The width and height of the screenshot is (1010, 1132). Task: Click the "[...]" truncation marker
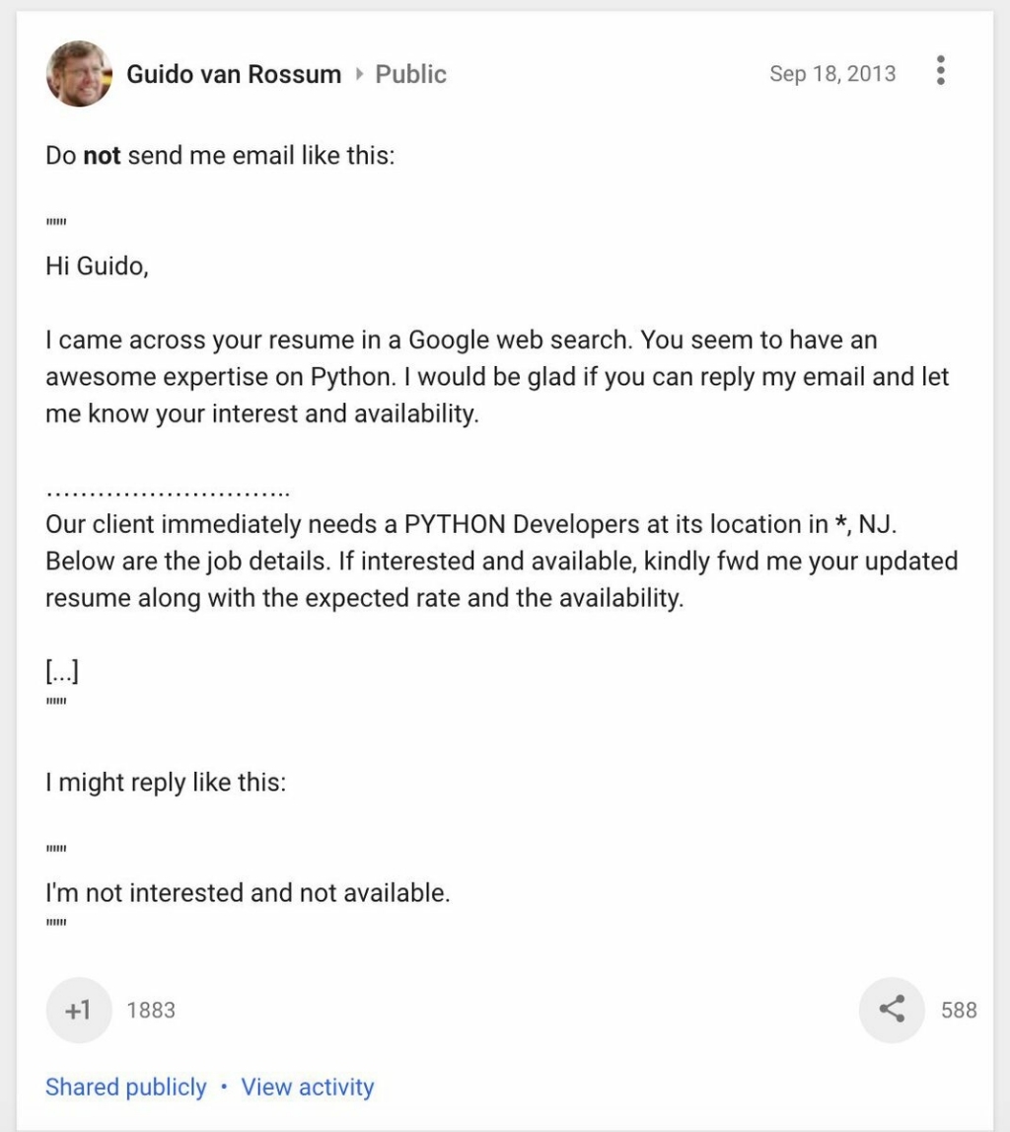62,671
